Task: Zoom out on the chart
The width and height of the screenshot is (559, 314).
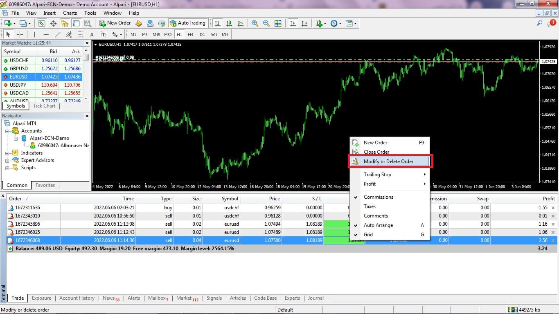Action: 266,23
